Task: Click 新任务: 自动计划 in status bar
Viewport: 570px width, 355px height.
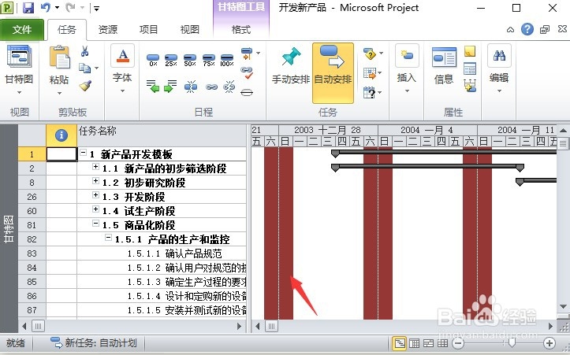Action: click(94, 343)
